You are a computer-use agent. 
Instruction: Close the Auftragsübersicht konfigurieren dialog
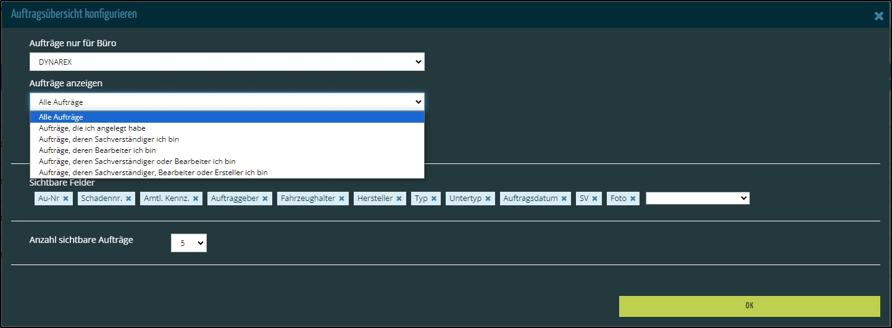(878, 16)
